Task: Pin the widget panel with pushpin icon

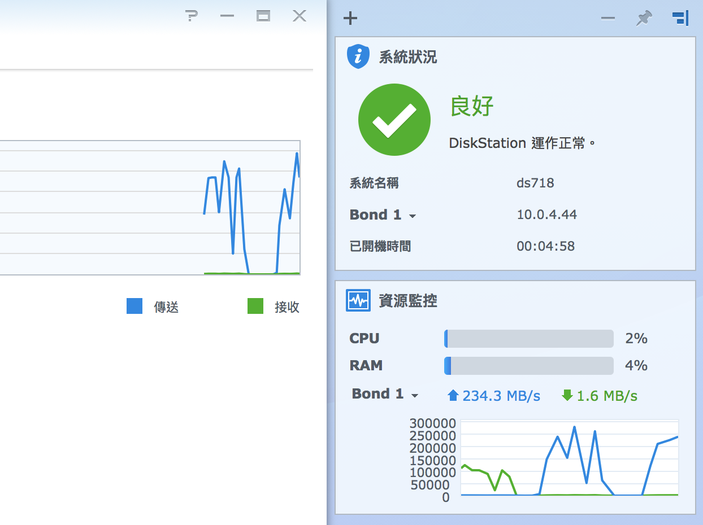Action: pos(643,19)
